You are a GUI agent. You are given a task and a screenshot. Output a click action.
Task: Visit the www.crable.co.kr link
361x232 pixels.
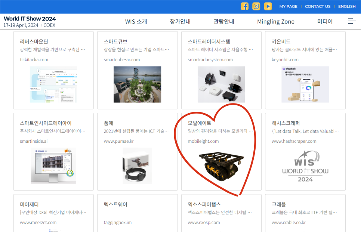click(289, 223)
